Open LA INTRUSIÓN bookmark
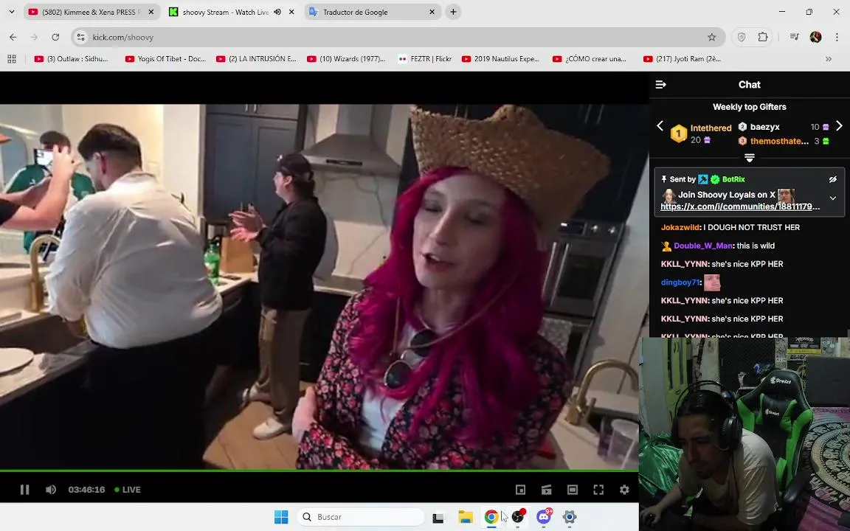The width and height of the screenshot is (850, 531). point(257,59)
